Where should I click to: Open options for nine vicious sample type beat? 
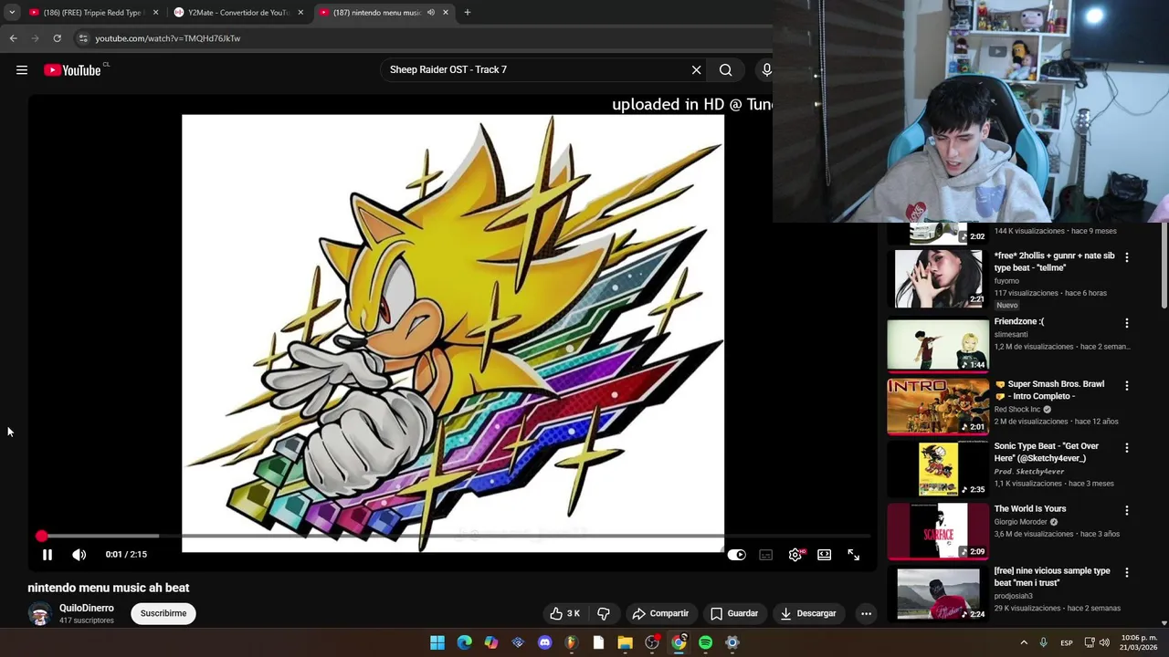click(1126, 573)
